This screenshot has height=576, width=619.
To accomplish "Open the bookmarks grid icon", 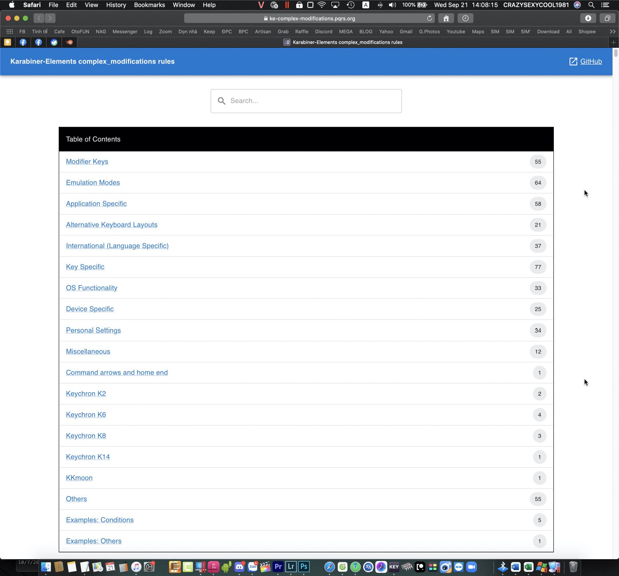I will [x=10, y=32].
